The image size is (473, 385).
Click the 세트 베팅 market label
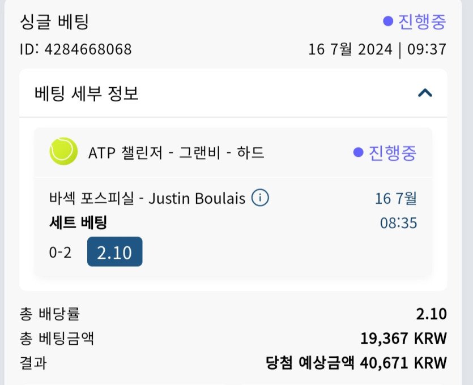click(78, 223)
